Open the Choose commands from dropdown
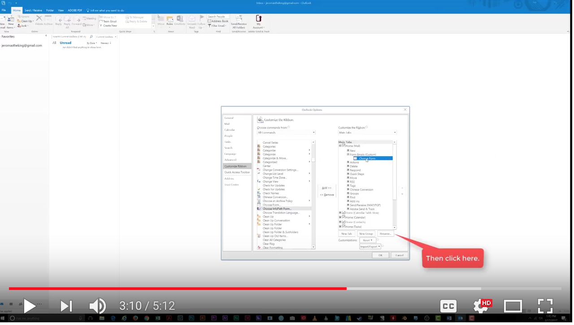Image resolution: width=574 pixels, height=325 pixels. tap(286, 132)
